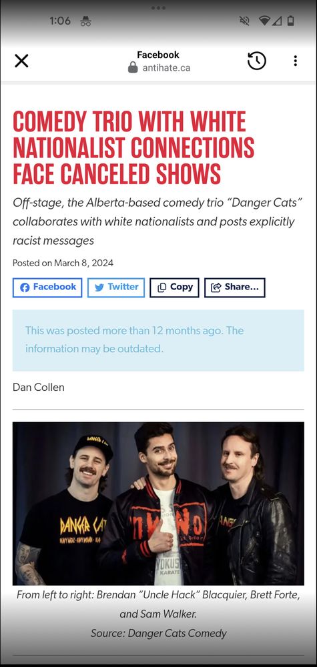
Task: Click the Copy link icon
Action: click(162, 287)
